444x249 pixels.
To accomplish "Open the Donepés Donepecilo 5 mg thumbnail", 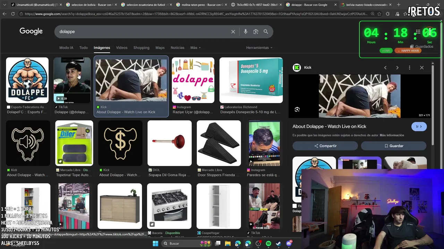I will pyautogui.click(x=251, y=80).
